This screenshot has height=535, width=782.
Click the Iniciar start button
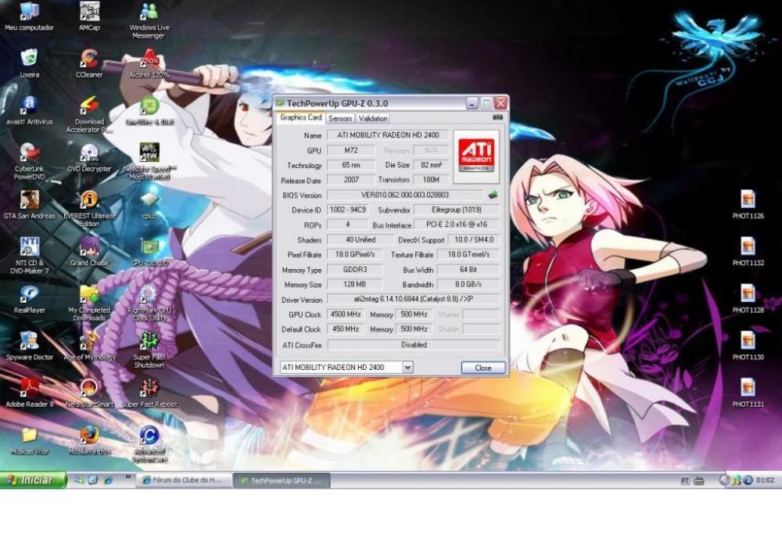pyautogui.click(x=31, y=480)
